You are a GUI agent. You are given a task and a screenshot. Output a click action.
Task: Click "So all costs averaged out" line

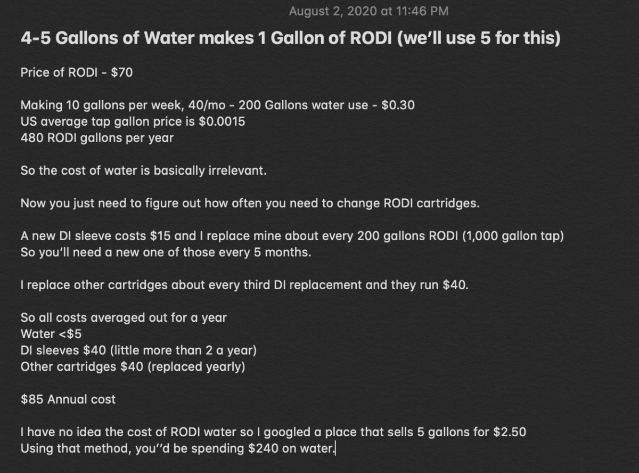(124, 318)
